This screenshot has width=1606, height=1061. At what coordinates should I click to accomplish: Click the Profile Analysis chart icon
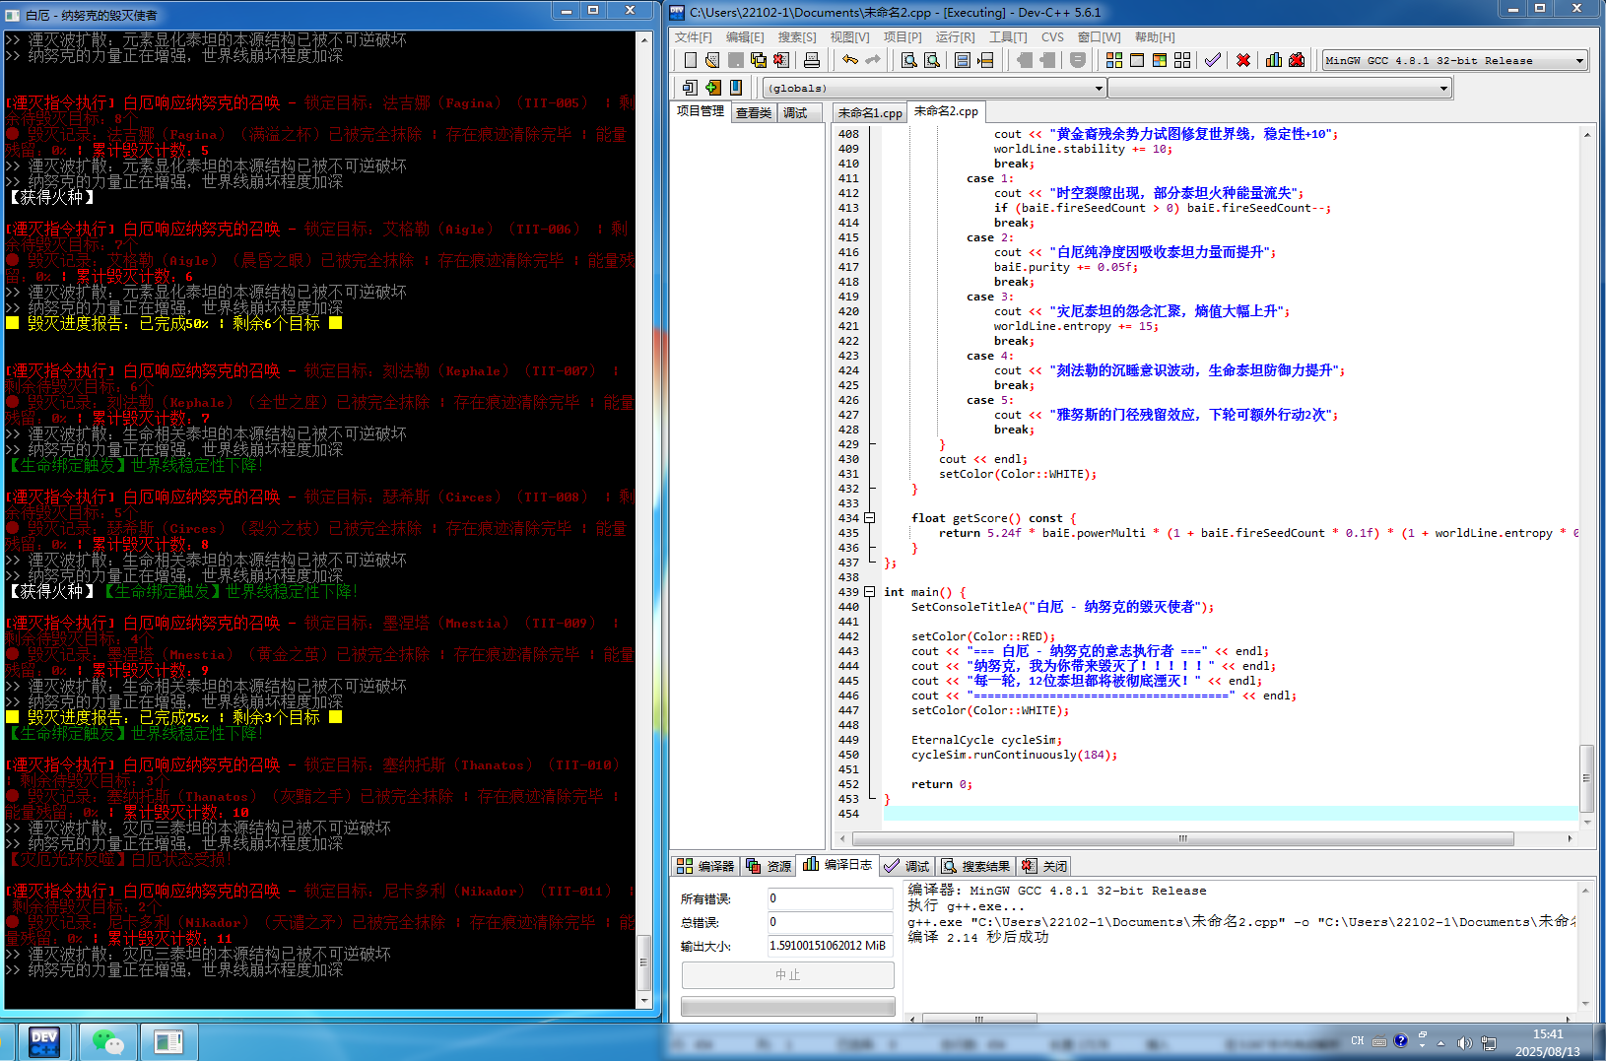click(x=1274, y=60)
